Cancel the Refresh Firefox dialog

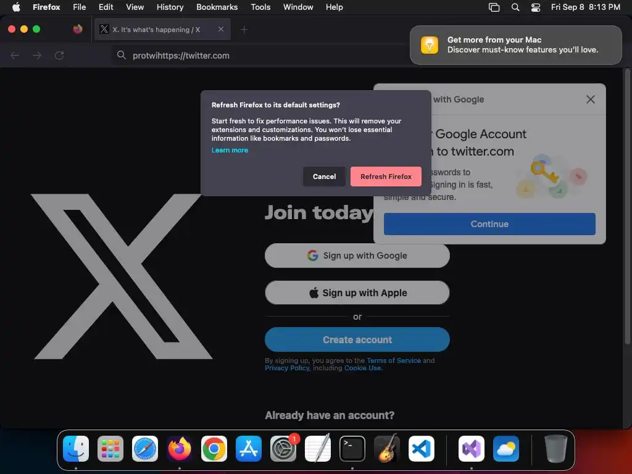(x=324, y=177)
